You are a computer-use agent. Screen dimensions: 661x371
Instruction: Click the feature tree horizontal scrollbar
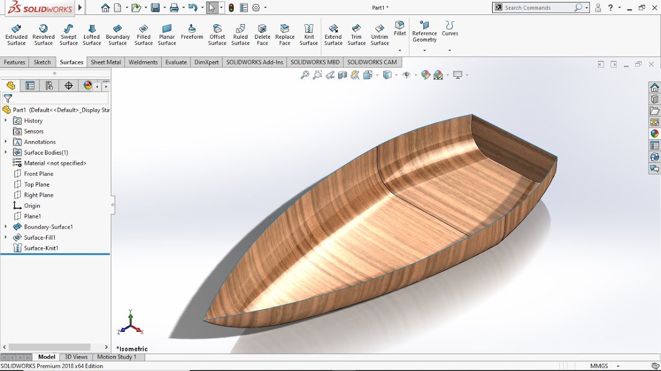pyautogui.click(x=50, y=347)
